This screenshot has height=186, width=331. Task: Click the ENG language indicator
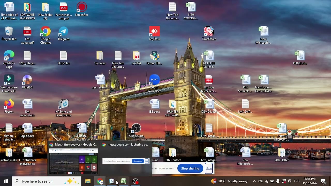[297, 181]
